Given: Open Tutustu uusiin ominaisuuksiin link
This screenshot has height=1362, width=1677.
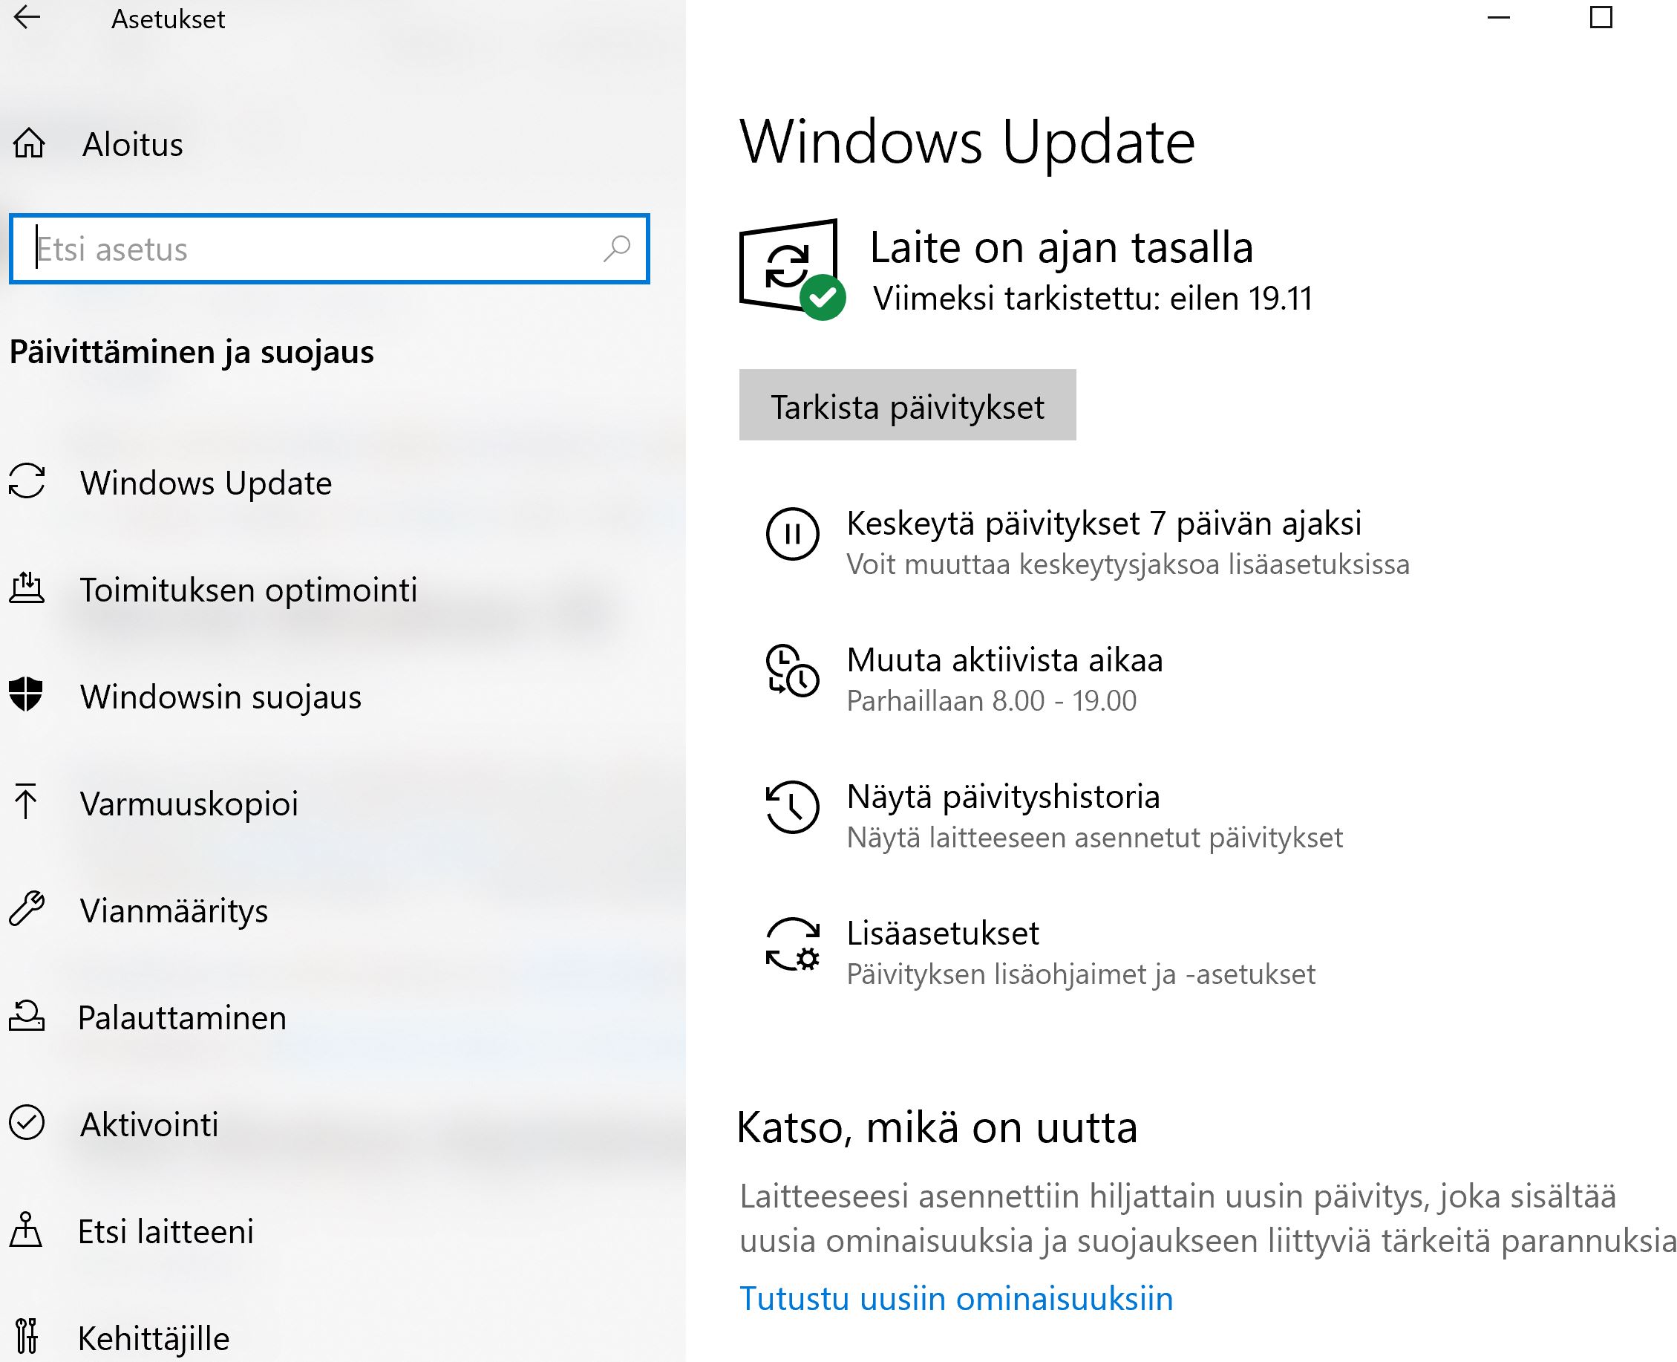Looking at the screenshot, I should 956,1299.
